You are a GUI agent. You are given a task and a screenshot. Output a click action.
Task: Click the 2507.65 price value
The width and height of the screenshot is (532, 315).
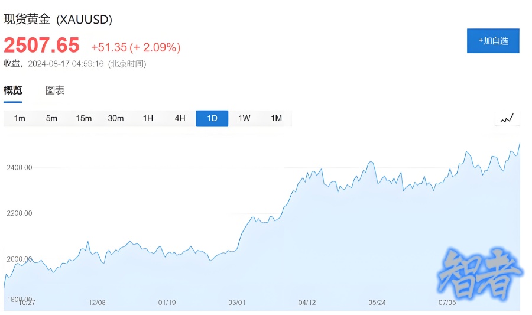pyautogui.click(x=41, y=45)
